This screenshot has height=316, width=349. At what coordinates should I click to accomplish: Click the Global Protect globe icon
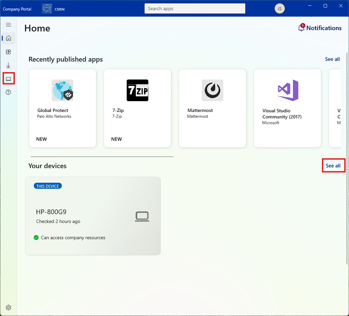click(63, 90)
